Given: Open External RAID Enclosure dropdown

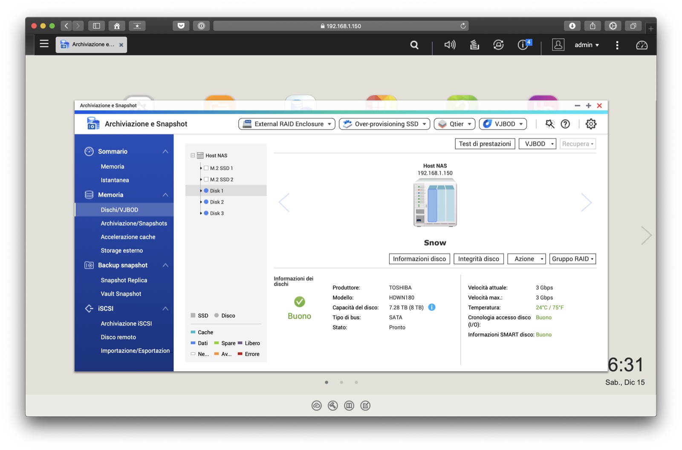Looking at the screenshot, I should [x=287, y=124].
